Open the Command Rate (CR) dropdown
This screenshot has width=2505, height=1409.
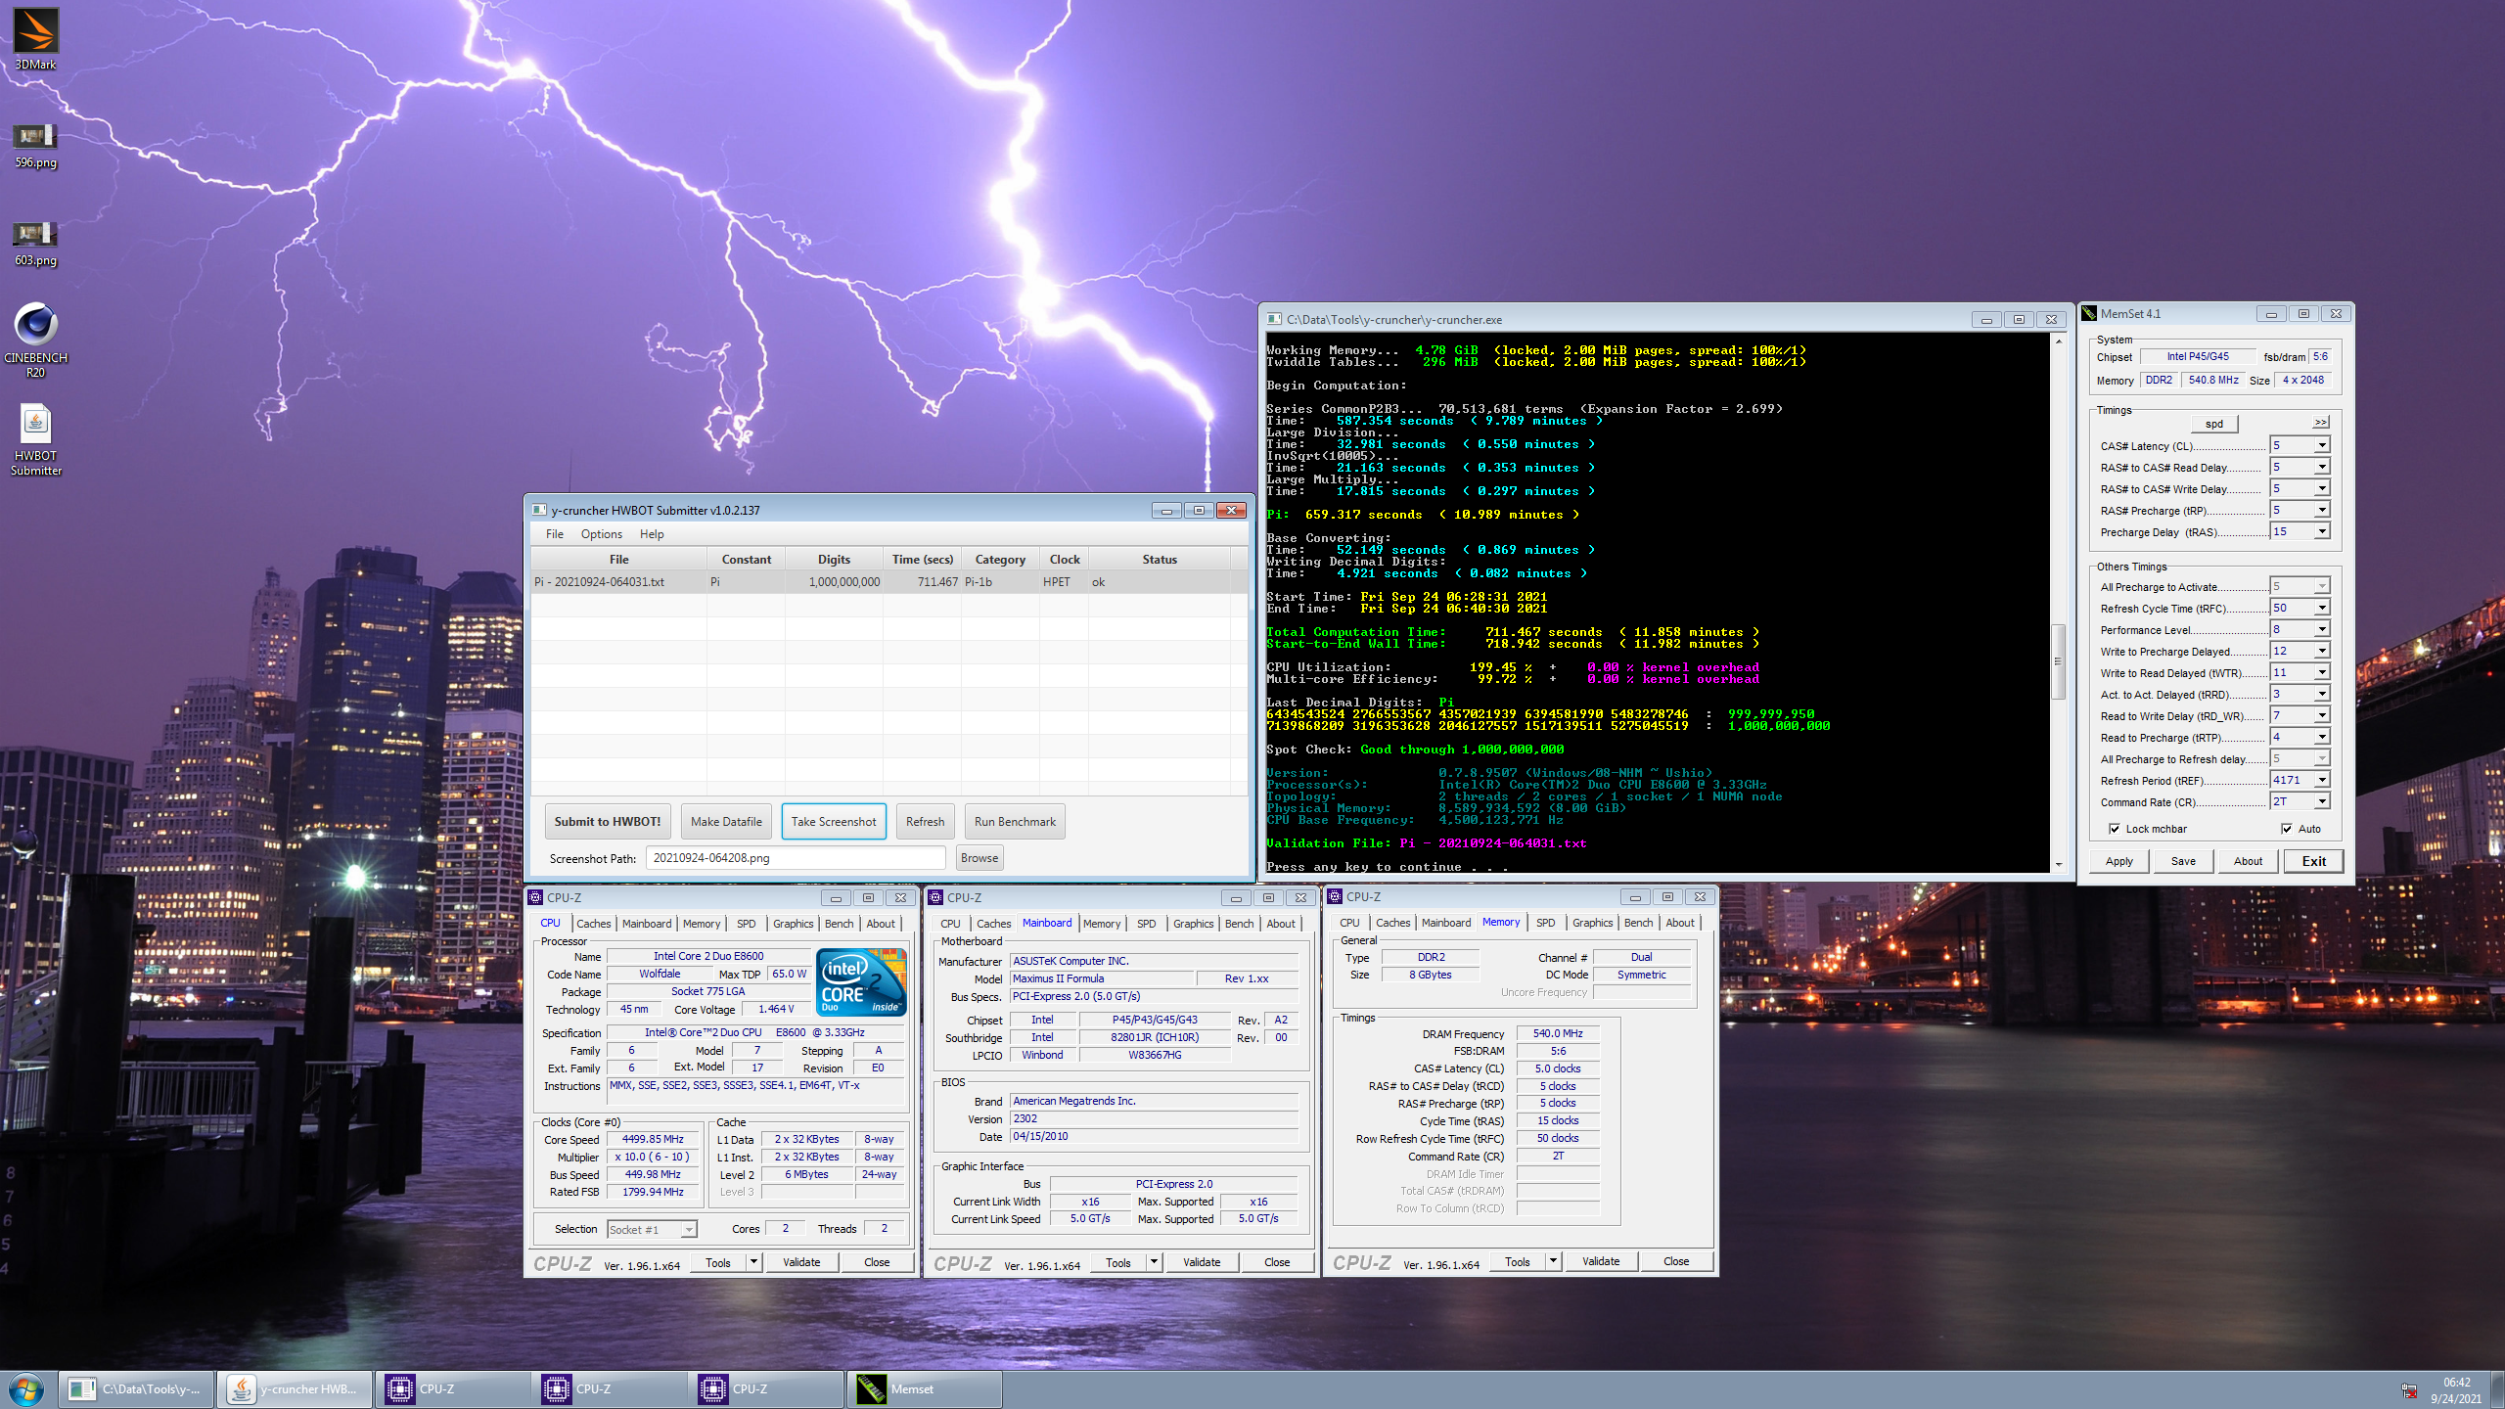[2321, 801]
